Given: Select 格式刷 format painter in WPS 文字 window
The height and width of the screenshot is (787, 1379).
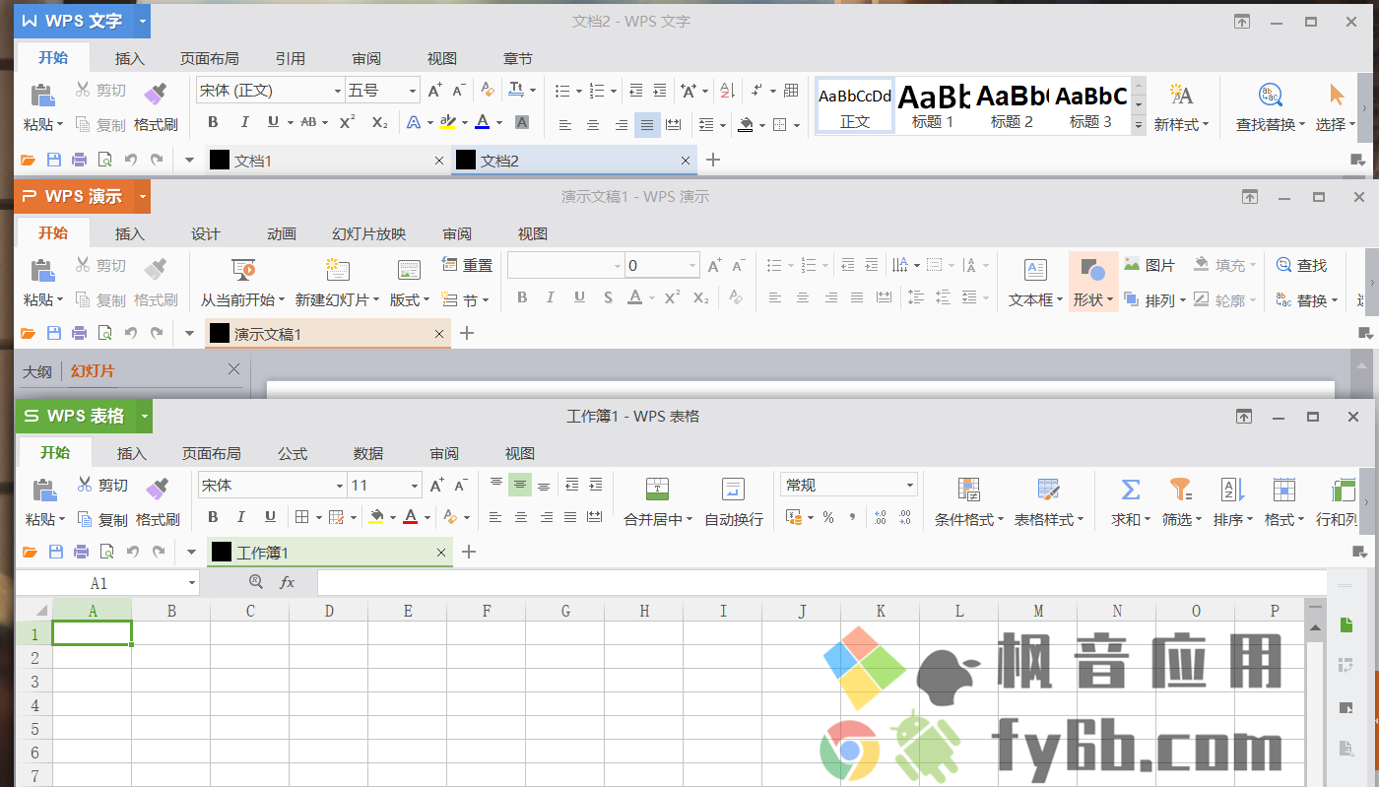Looking at the screenshot, I should (x=156, y=105).
